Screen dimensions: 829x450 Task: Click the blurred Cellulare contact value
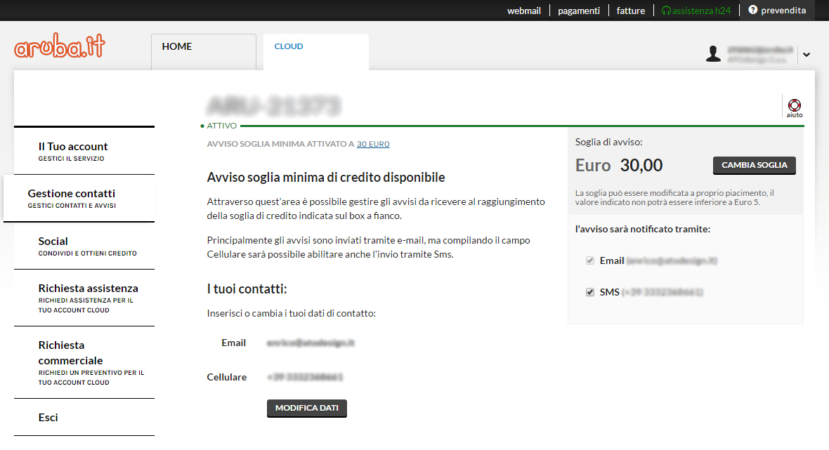pos(305,377)
